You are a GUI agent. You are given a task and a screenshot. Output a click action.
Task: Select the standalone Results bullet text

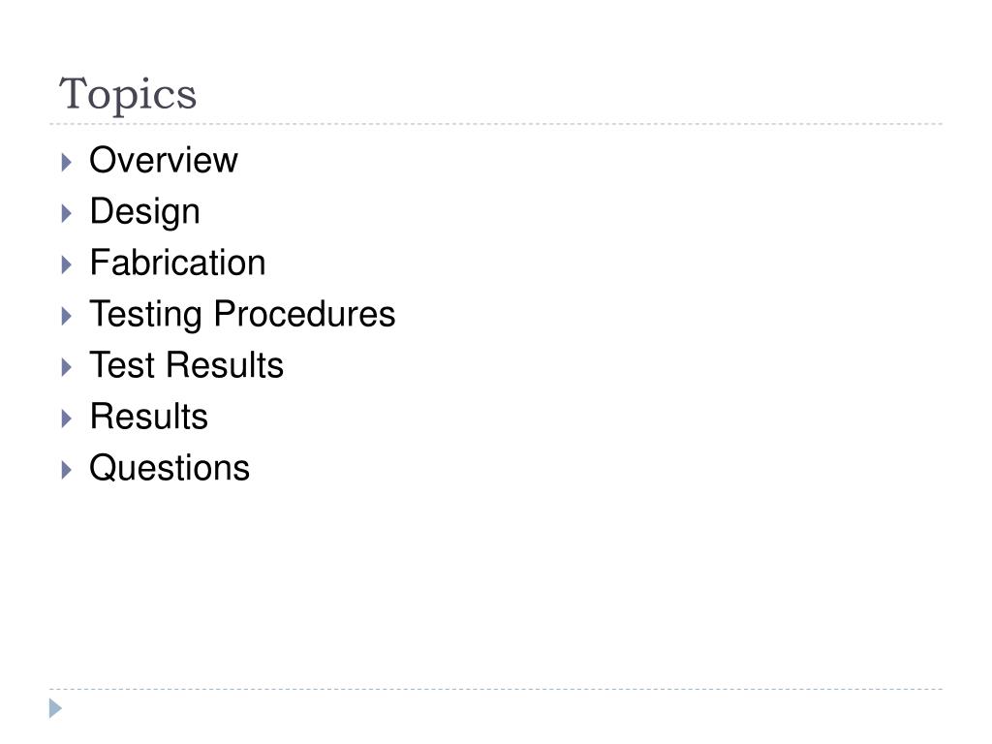(149, 417)
